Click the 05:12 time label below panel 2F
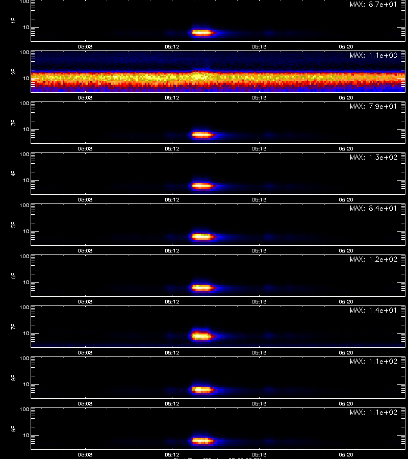 tap(172, 98)
